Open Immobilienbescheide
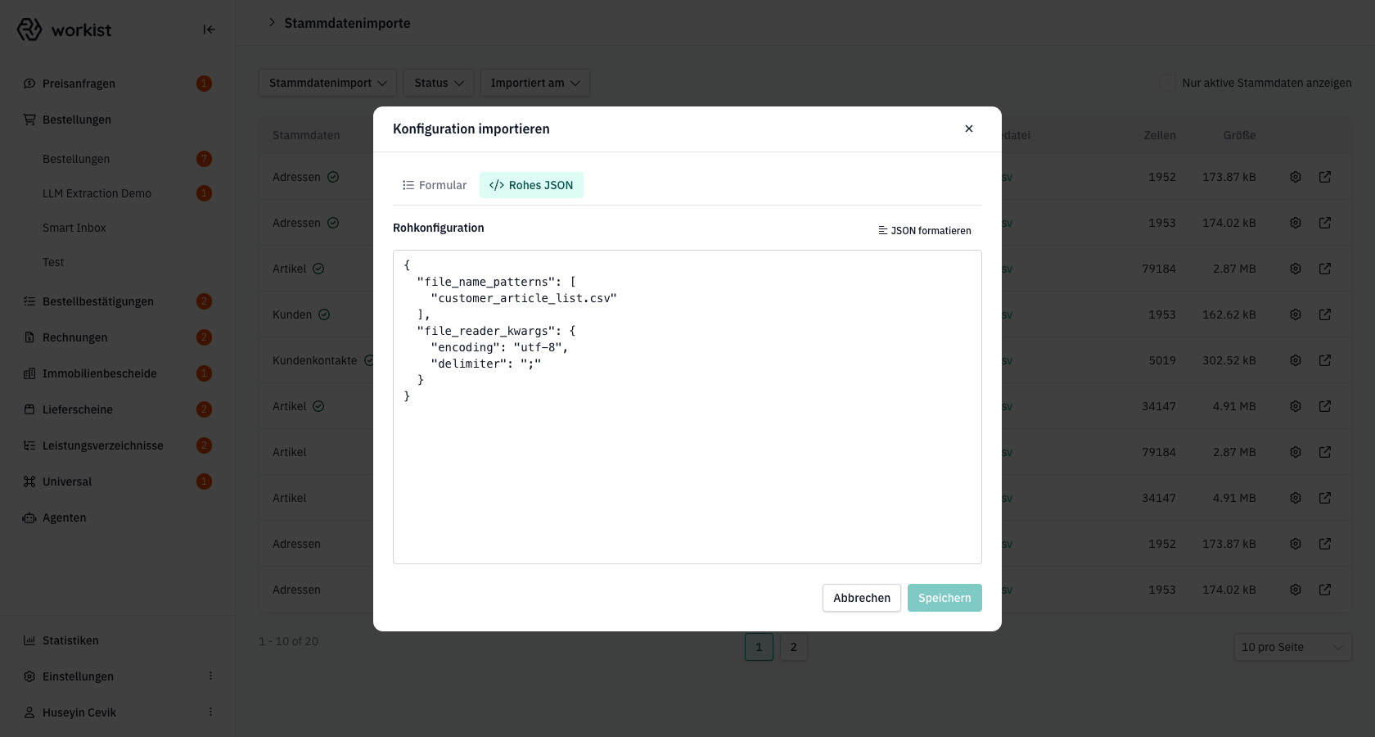 [x=100, y=373]
